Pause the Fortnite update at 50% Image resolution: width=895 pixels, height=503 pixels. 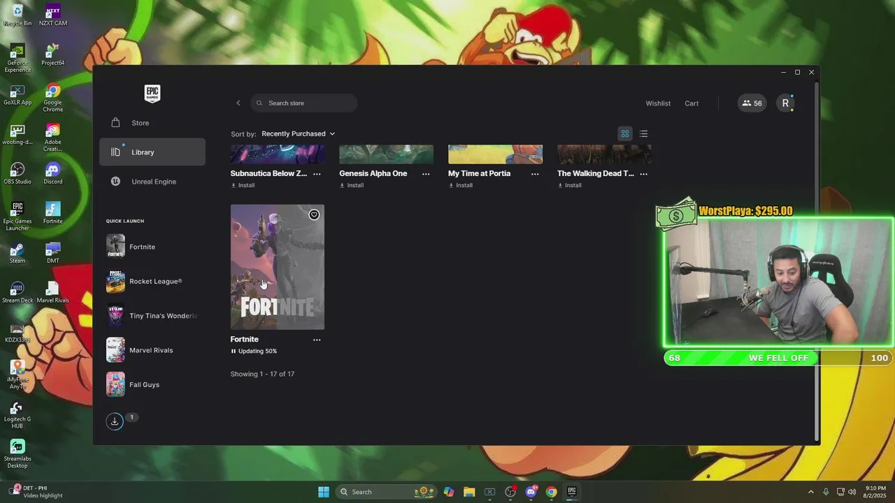[234, 351]
